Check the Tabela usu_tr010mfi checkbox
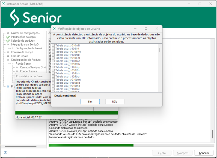The width and height of the screenshot is (217, 158). coord(53,45)
